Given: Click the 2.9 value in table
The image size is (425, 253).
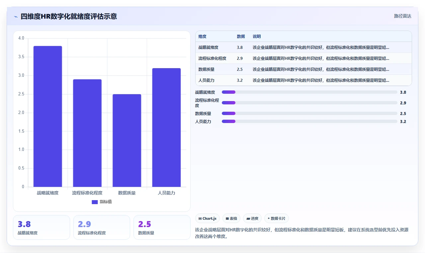Looking at the screenshot, I should [240, 59].
